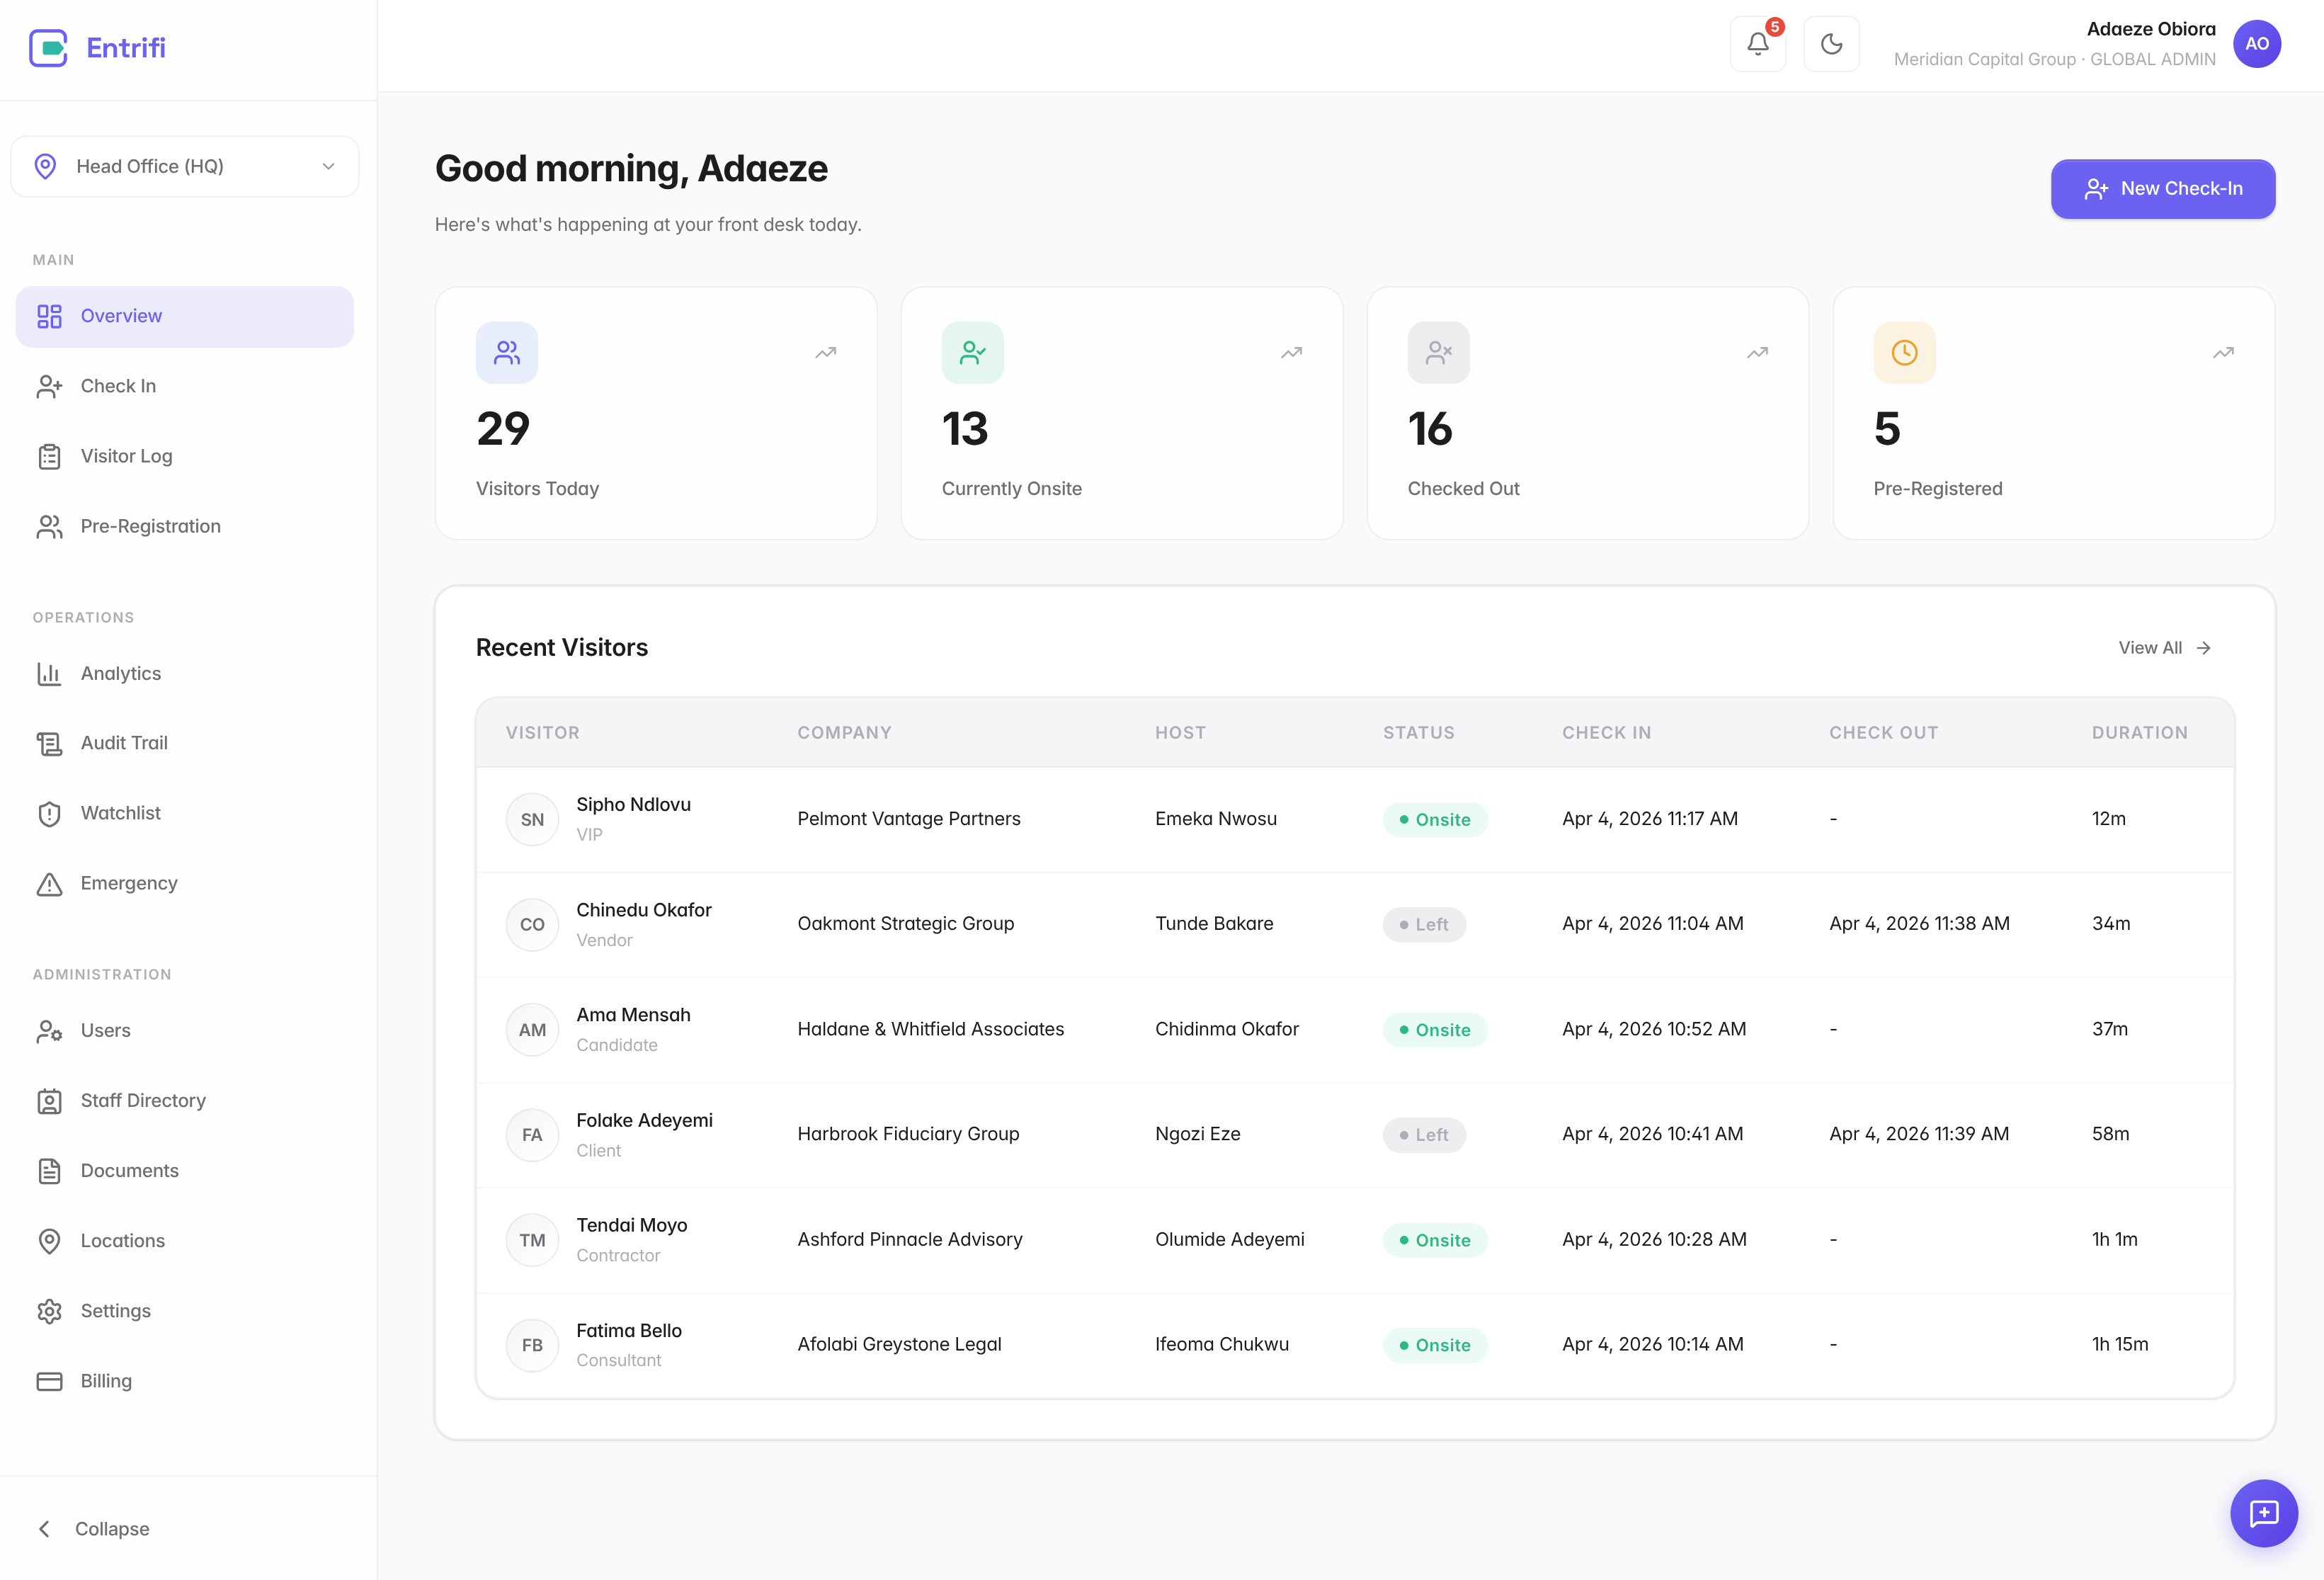Open the chat support floating button
Viewport: 2324px width, 1580px height.
pyautogui.click(x=2263, y=1513)
